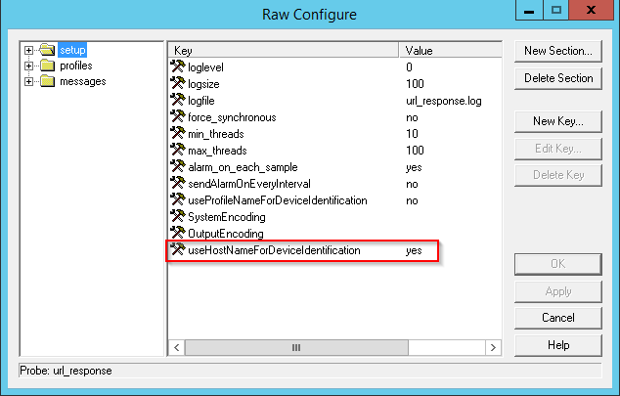Click the logfile key icon
This screenshot has height=396, width=620.
[x=178, y=101]
